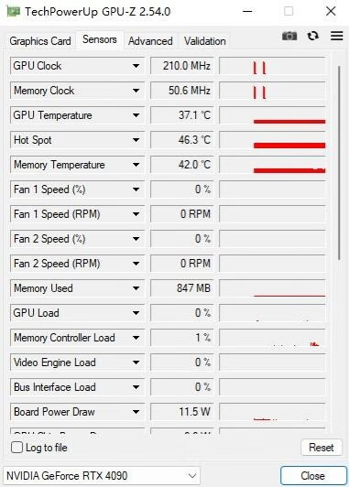Expand the Hot Spot sensor dropdown

pos(136,140)
